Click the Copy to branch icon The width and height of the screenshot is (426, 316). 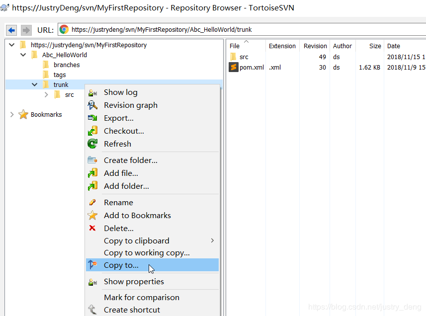tap(92, 264)
